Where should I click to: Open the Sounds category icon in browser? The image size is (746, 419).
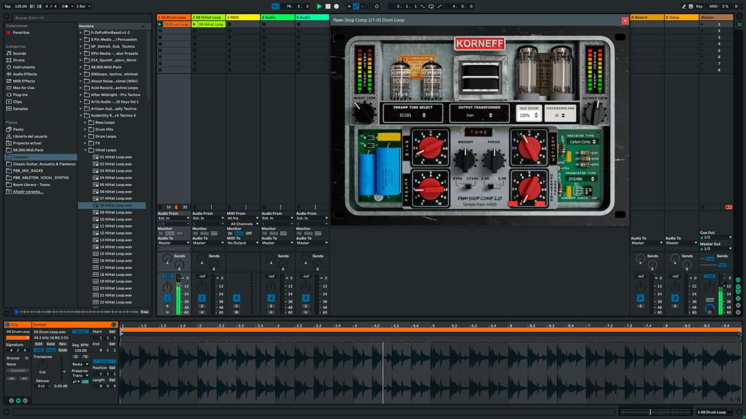pos(9,53)
